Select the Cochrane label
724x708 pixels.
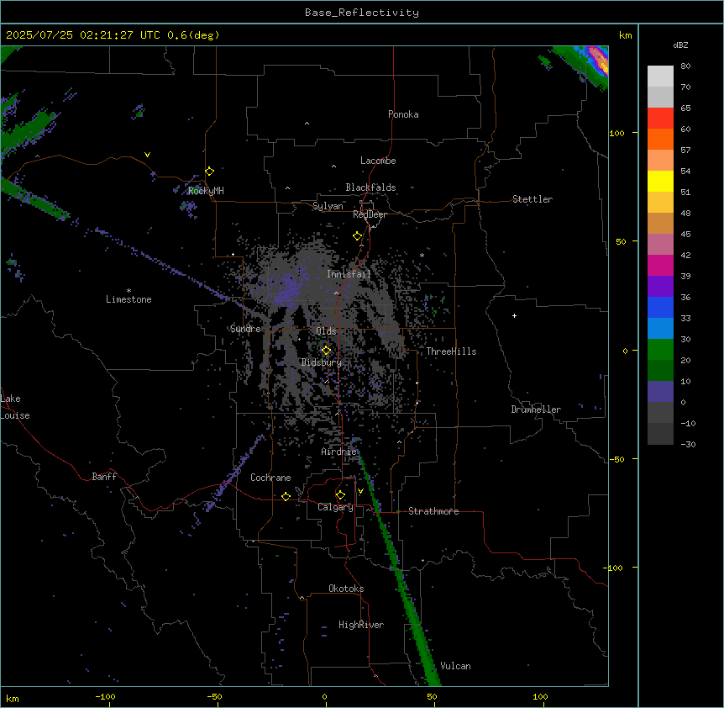click(270, 478)
